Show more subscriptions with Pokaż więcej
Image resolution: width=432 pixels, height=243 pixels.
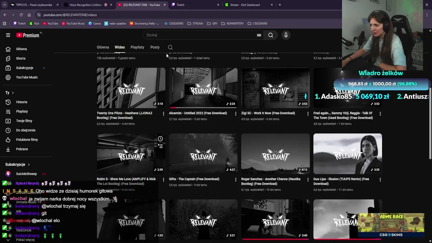click(25, 240)
